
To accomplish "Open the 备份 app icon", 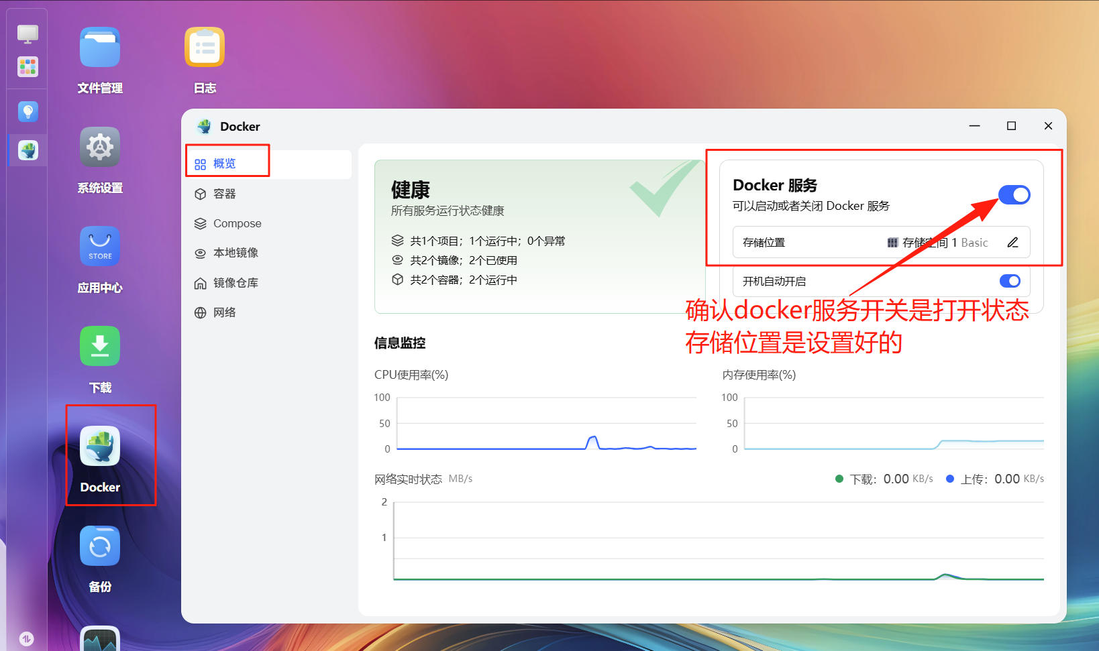I will [x=100, y=546].
